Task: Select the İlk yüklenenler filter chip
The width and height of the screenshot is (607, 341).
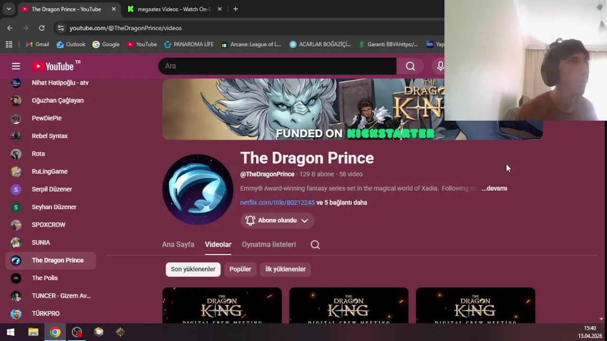Action: click(285, 269)
